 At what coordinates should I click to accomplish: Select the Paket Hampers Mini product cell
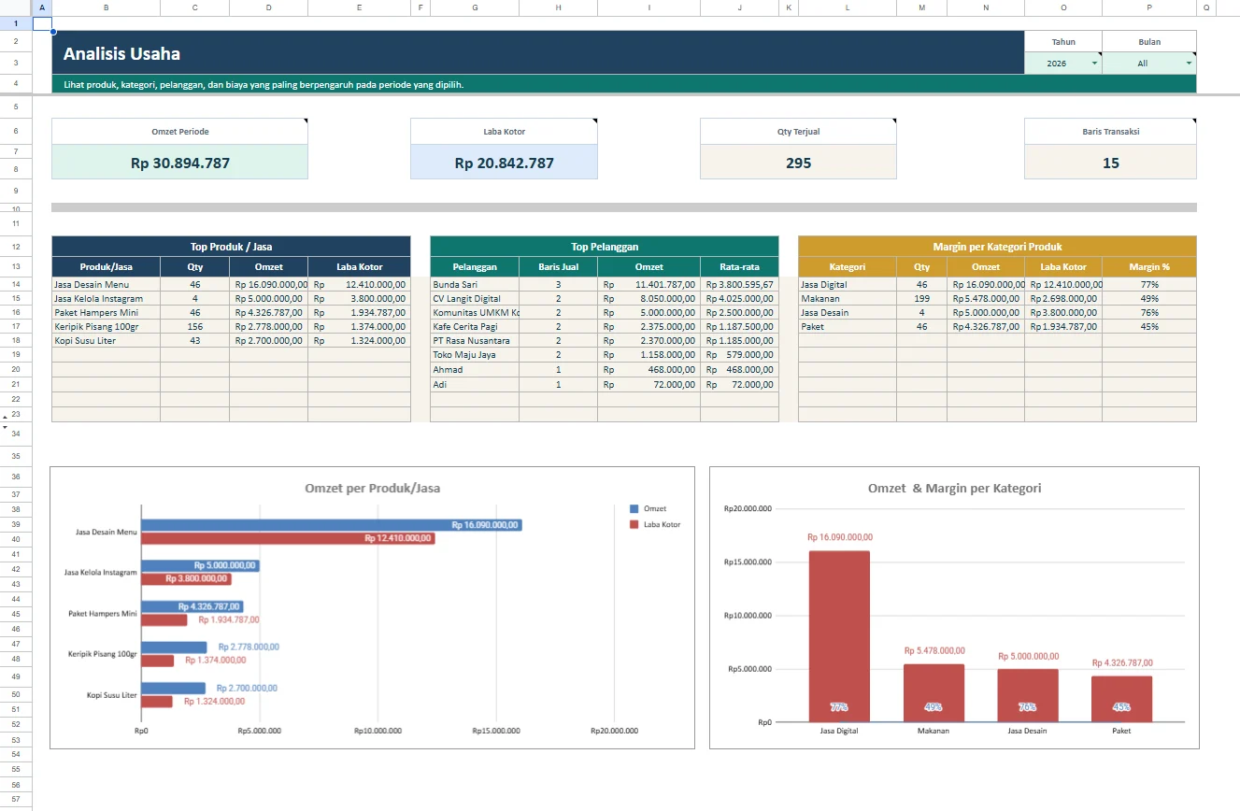[x=106, y=312]
